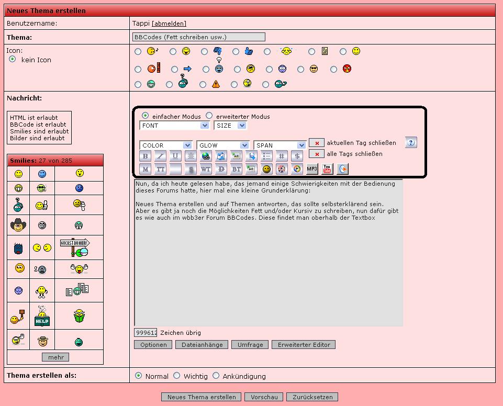Open the Dateianhänge attachments button
Screen dimensions: 503x406
pyautogui.click(x=202, y=345)
